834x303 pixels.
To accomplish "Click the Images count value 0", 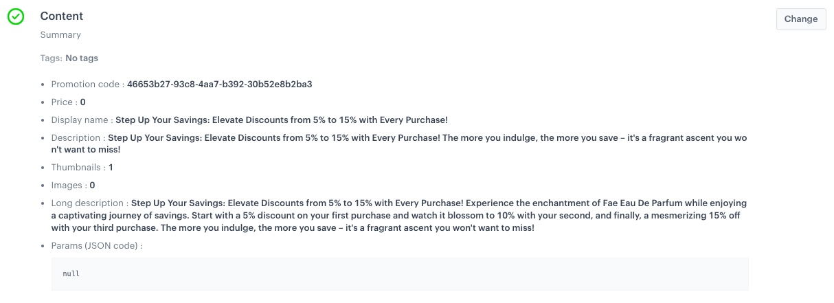I will (x=92, y=185).
